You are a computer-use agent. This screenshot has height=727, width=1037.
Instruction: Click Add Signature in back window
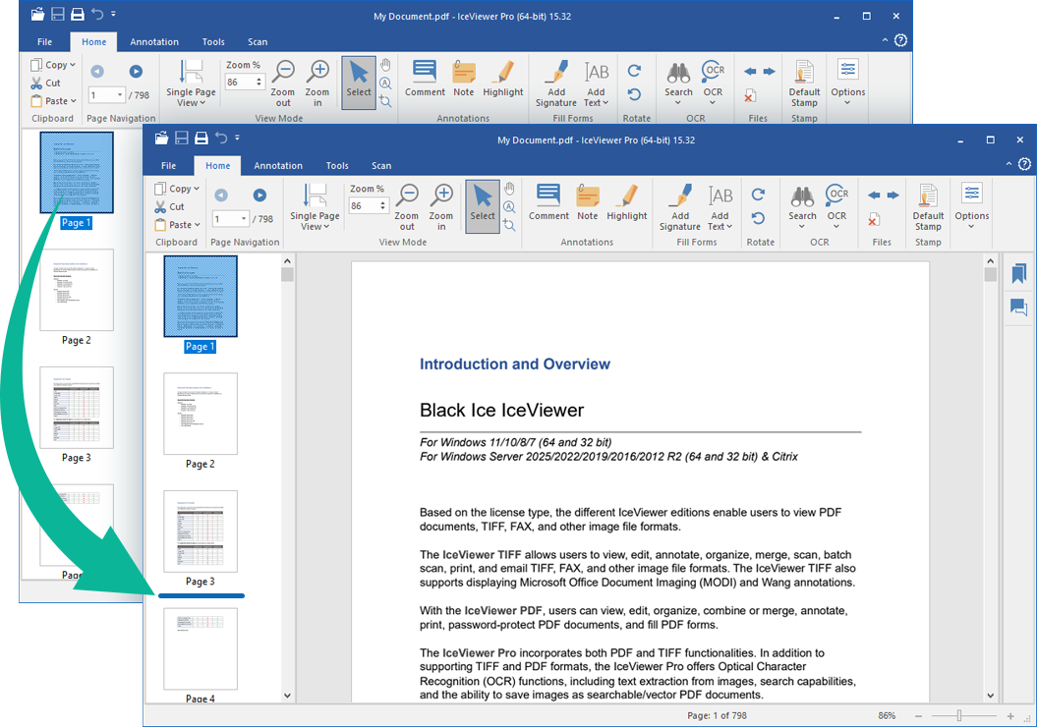click(556, 84)
